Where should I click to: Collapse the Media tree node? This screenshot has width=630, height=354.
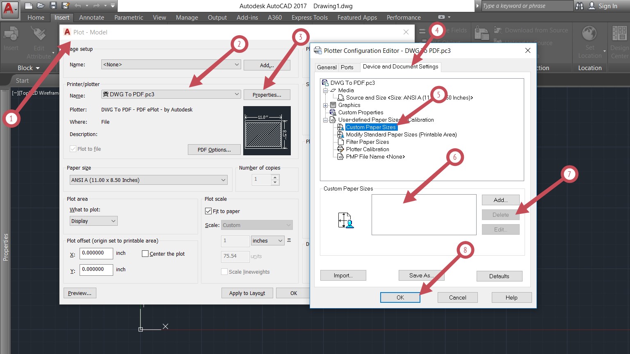pos(325,90)
